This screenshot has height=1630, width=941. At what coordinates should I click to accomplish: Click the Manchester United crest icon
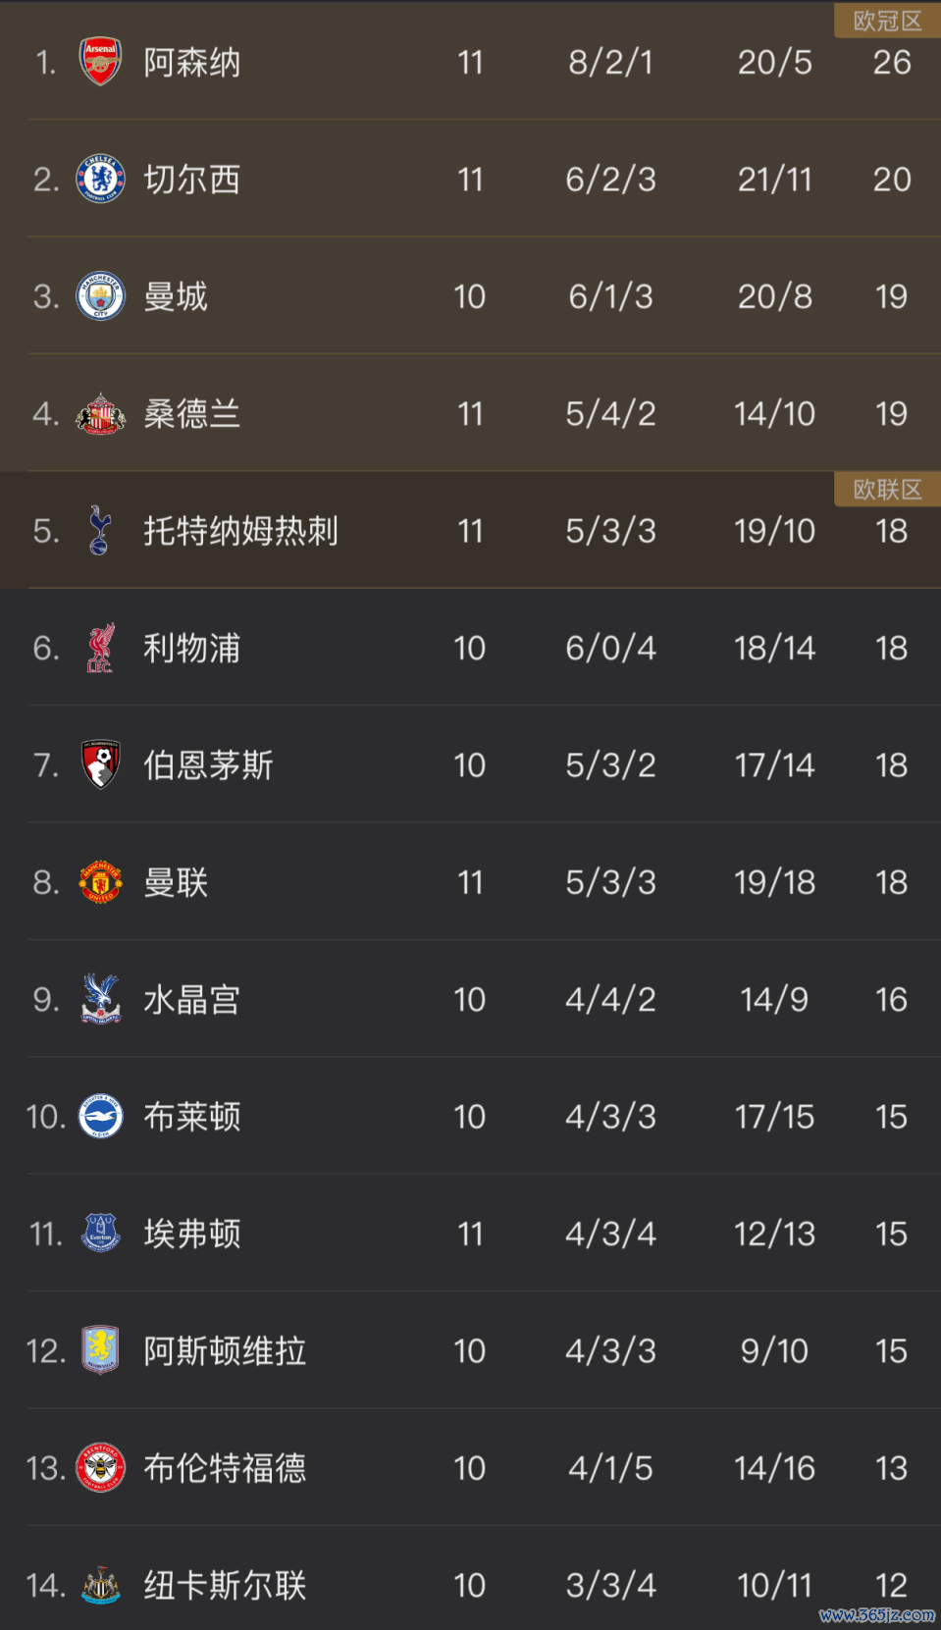(x=100, y=882)
